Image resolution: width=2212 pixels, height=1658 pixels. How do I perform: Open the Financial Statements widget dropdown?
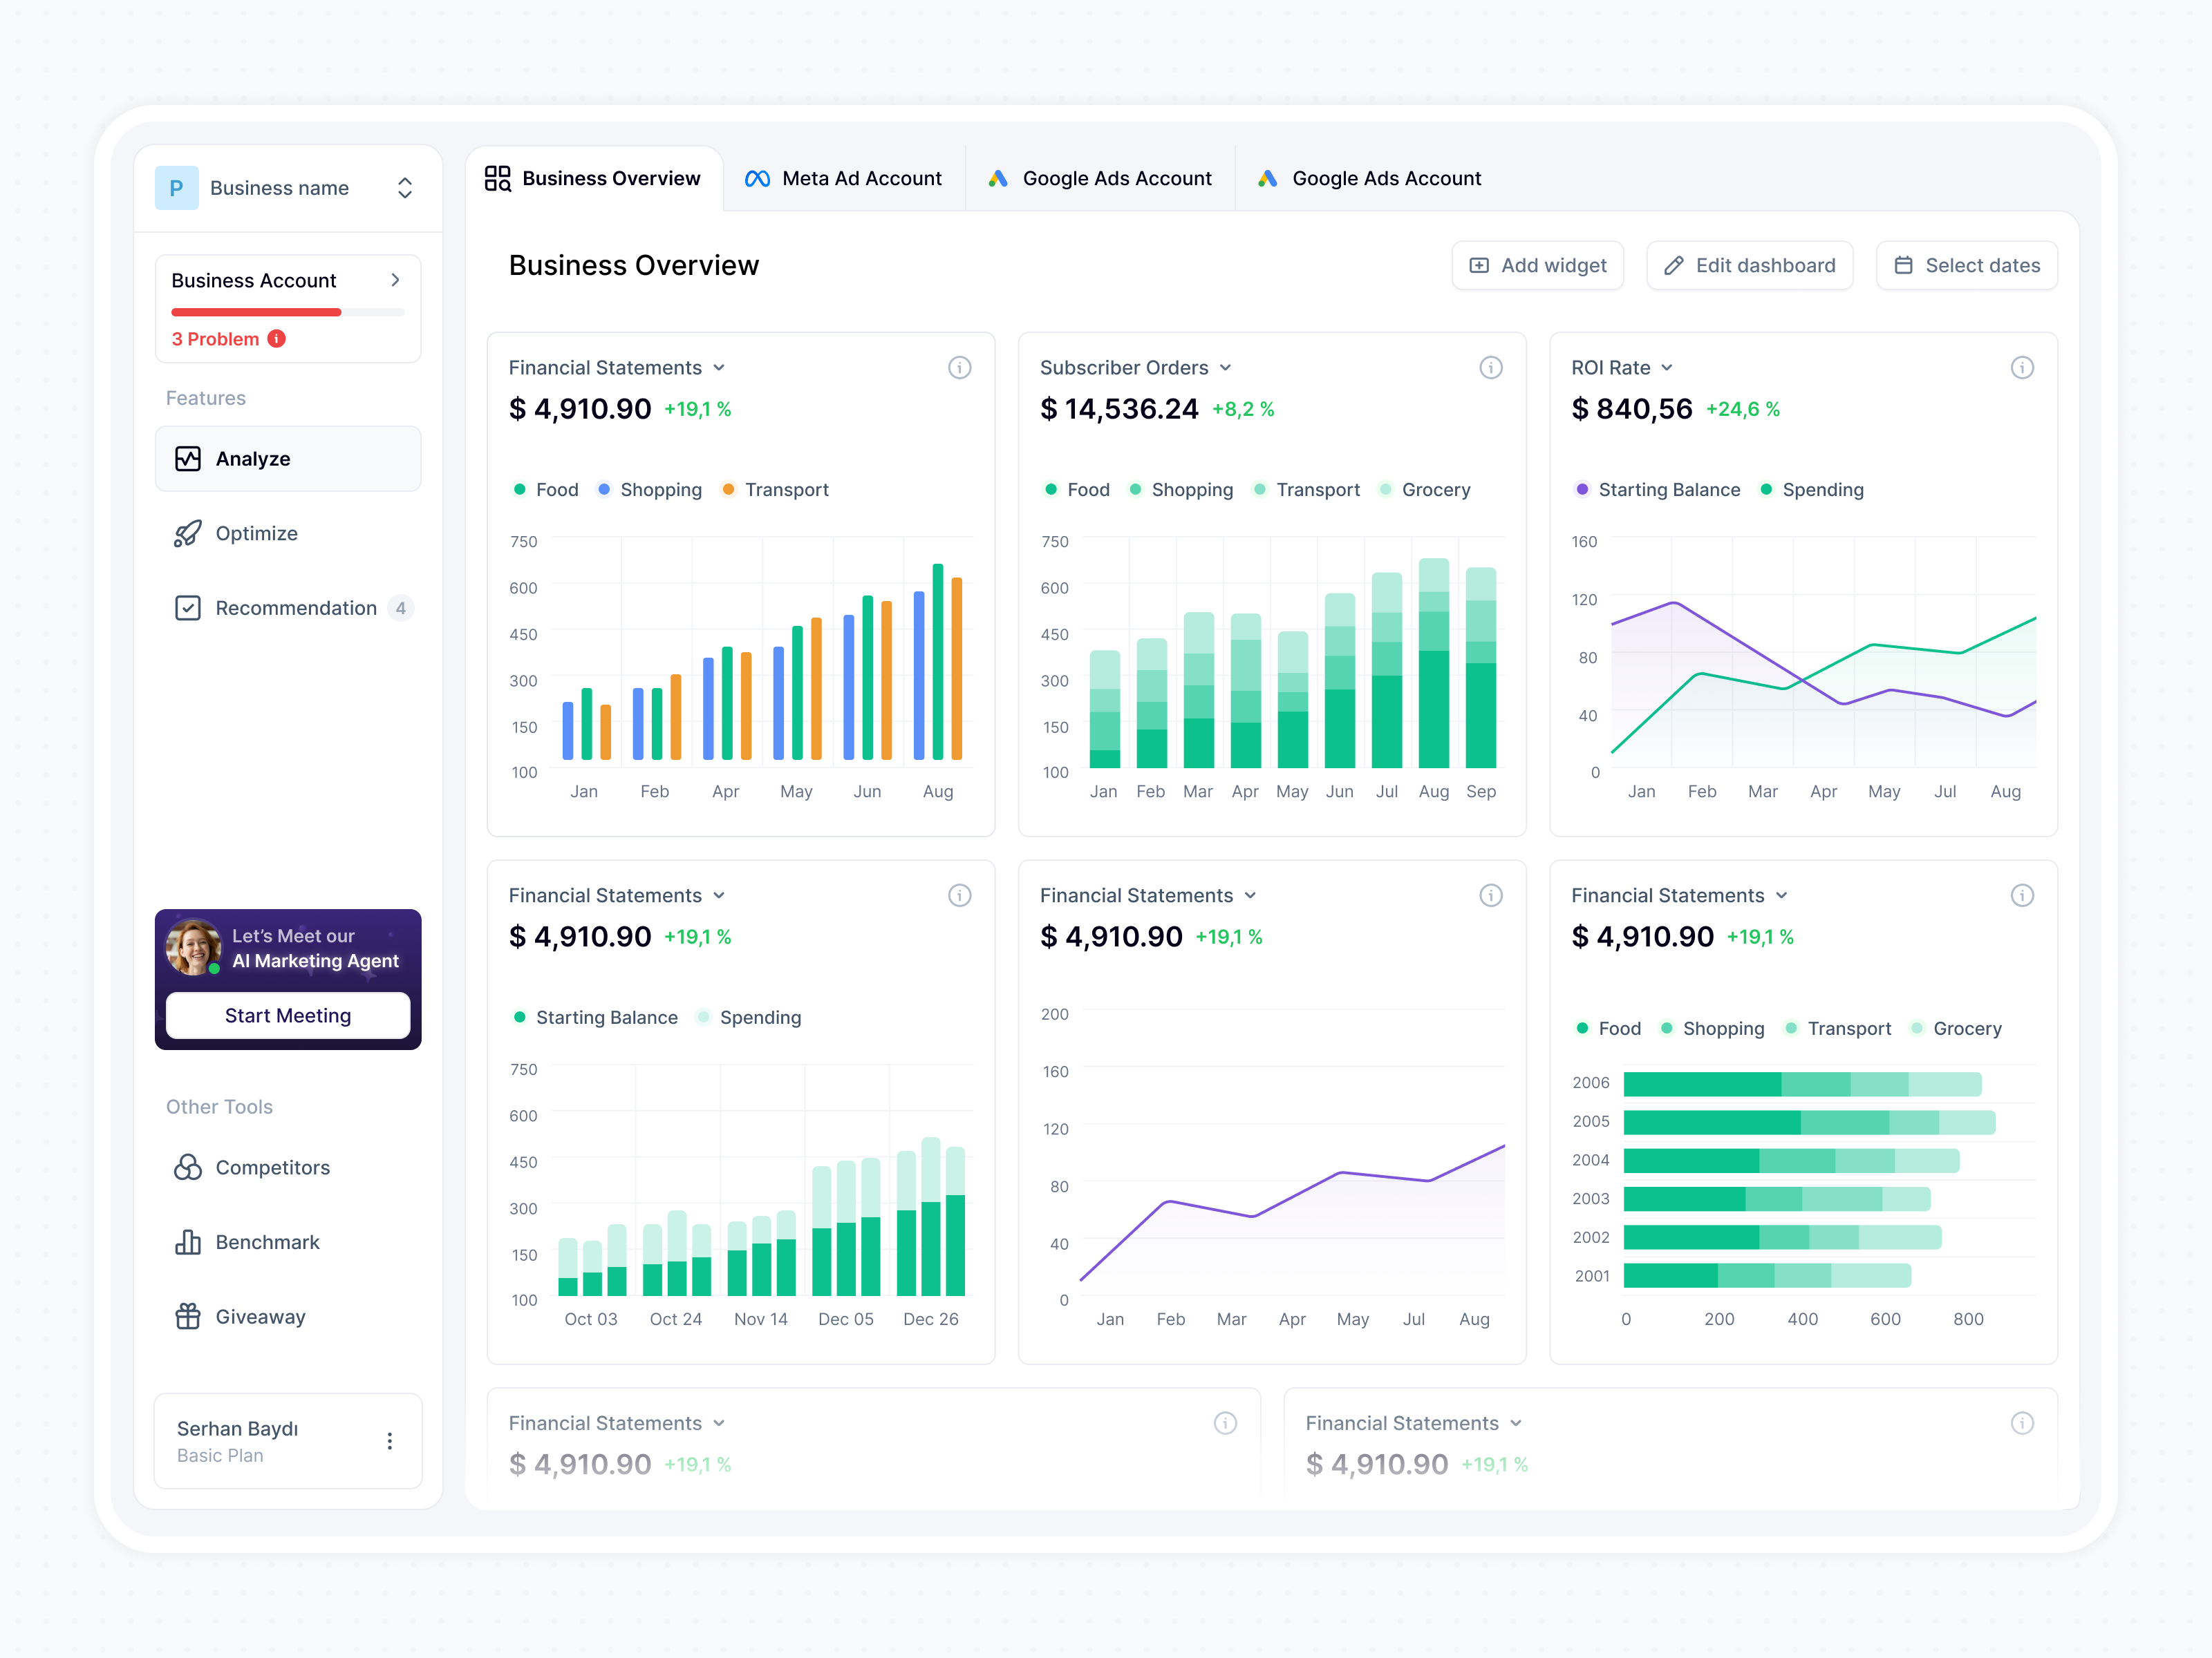pyautogui.click(x=720, y=368)
